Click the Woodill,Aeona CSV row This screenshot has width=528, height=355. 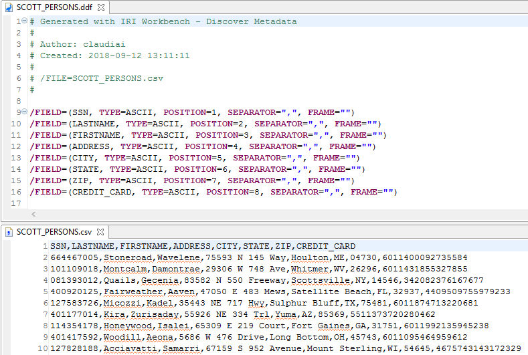tap(259, 337)
